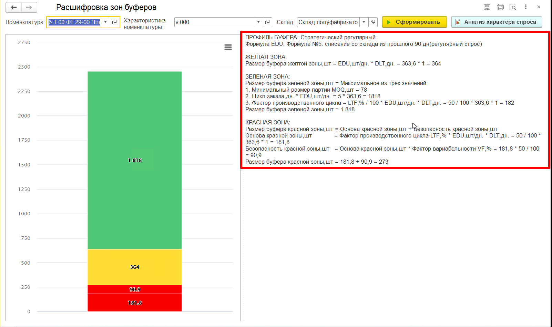Go back with the left arrow button
Screen dimensions: 552x327
(x=13, y=7)
